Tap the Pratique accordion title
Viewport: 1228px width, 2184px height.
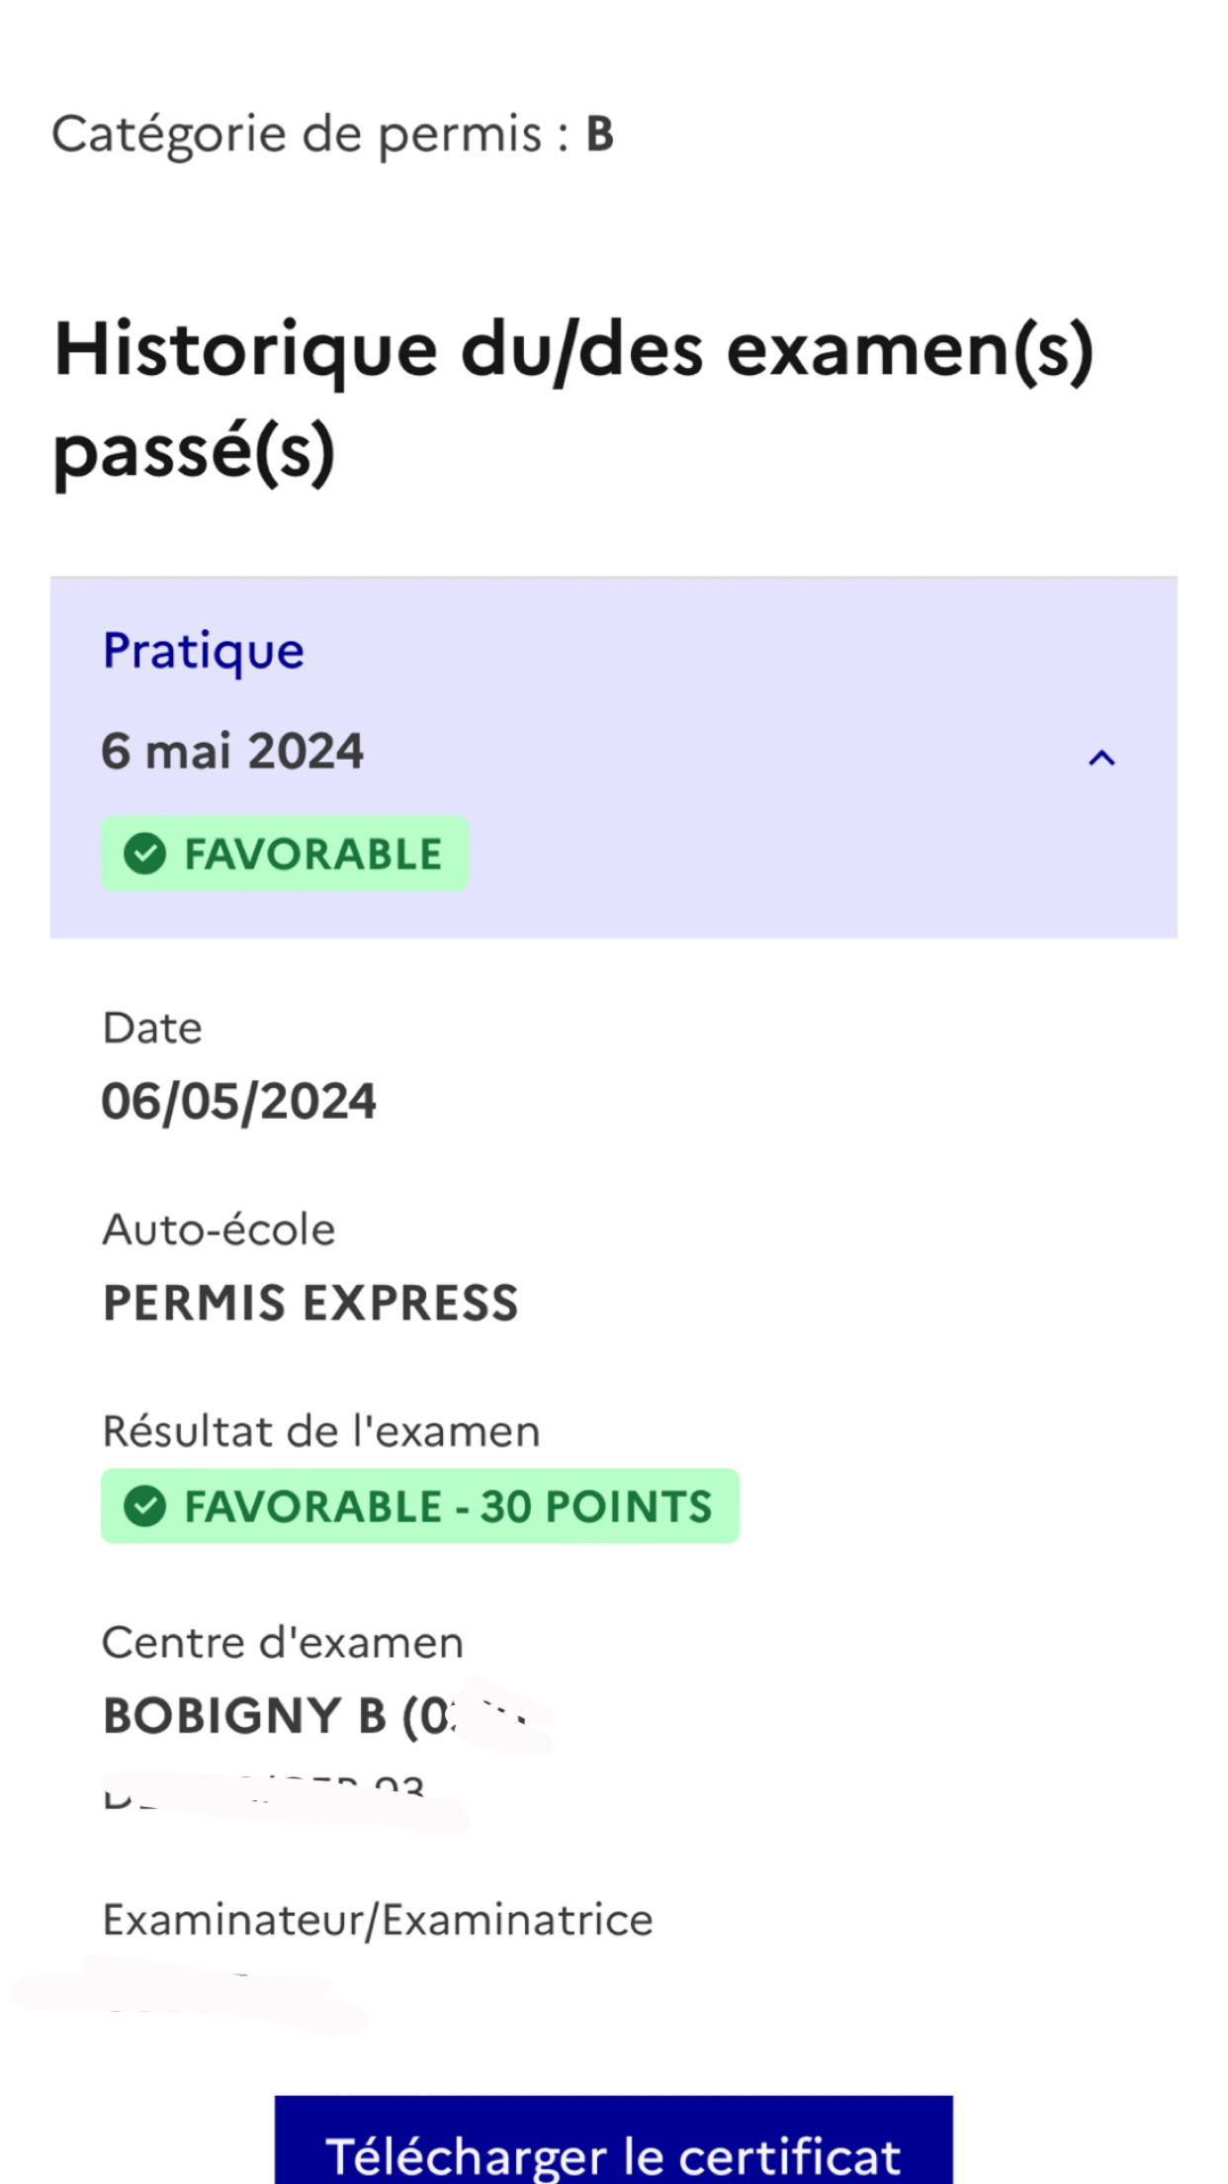[204, 651]
